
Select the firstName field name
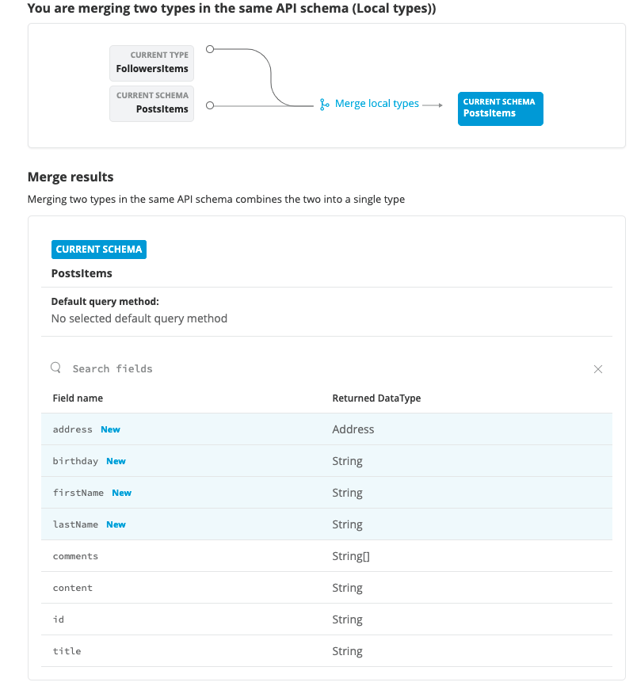[78, 493]
